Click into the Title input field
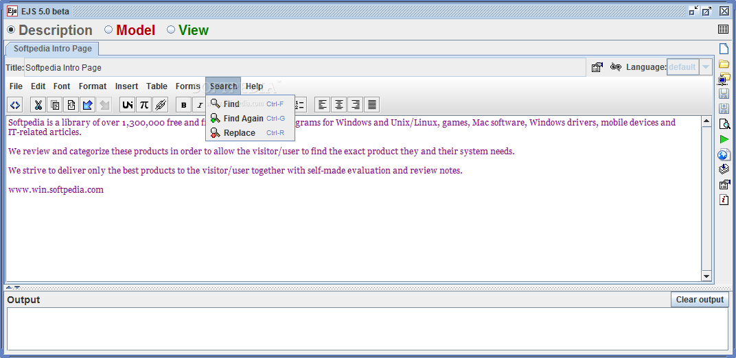736x358 pixels. 305,67
